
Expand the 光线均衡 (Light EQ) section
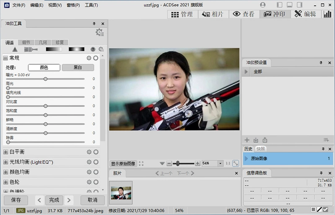coord(5,162)
